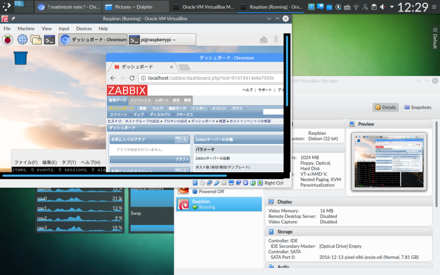Click VirtualBox video capture status icon
Image resolution: width=440 pixels, height=275 pixels.
coord(238,183)
